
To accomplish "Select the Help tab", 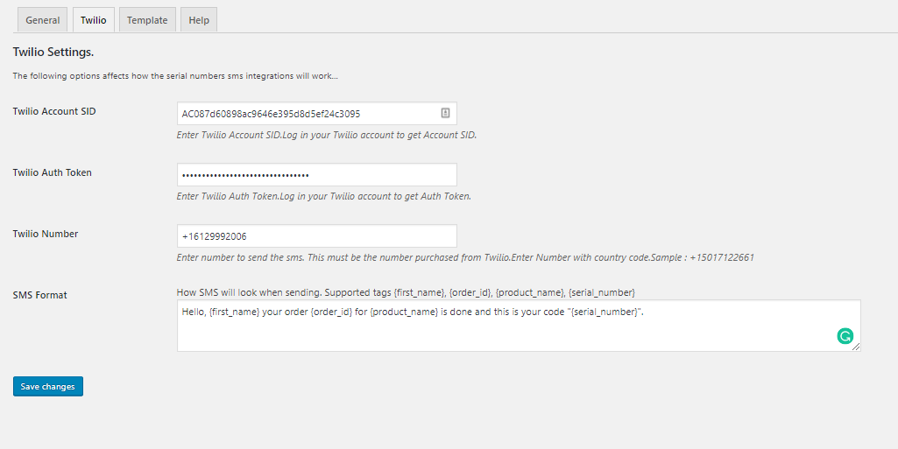I will (199, 20).
